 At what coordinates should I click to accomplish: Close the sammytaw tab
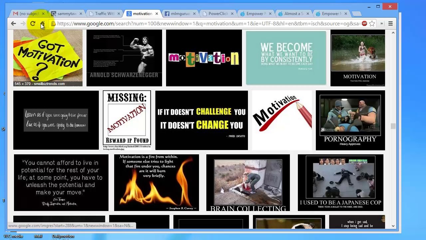coord(81,14)
